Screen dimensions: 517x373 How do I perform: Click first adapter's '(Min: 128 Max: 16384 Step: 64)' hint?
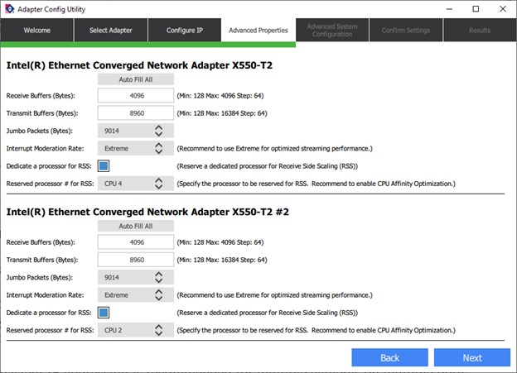pyautogui.click(x=222, y=113)
